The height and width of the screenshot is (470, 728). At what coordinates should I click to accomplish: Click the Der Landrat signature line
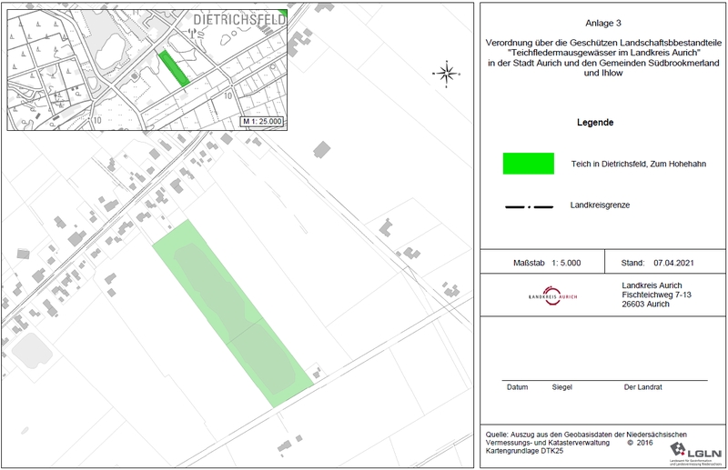tap(642, 387)
